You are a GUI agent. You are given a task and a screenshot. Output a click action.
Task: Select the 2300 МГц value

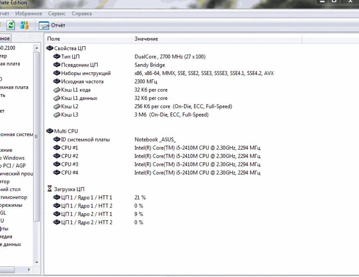[x=146, y=81]
